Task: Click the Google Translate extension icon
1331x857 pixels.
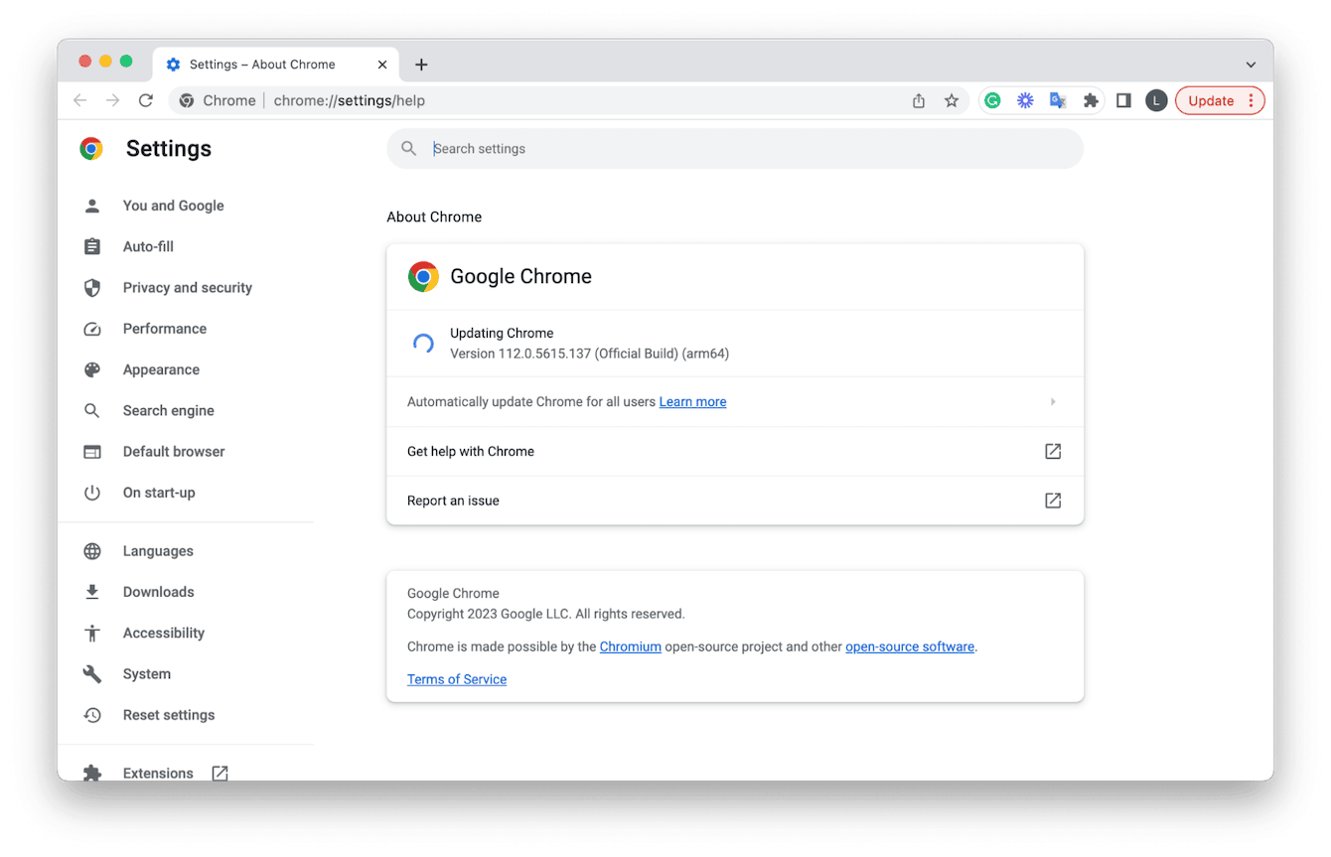Action: 1057,100
